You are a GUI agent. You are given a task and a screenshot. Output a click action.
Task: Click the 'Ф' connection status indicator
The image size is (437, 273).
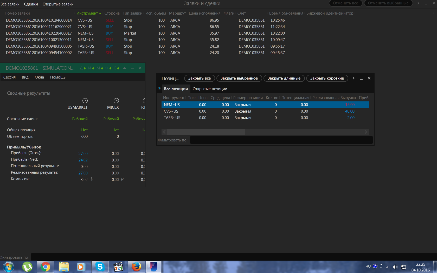(x=108, y=68)
